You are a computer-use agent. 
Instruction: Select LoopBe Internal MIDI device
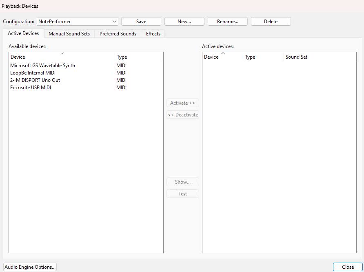[x=86, y=73]
